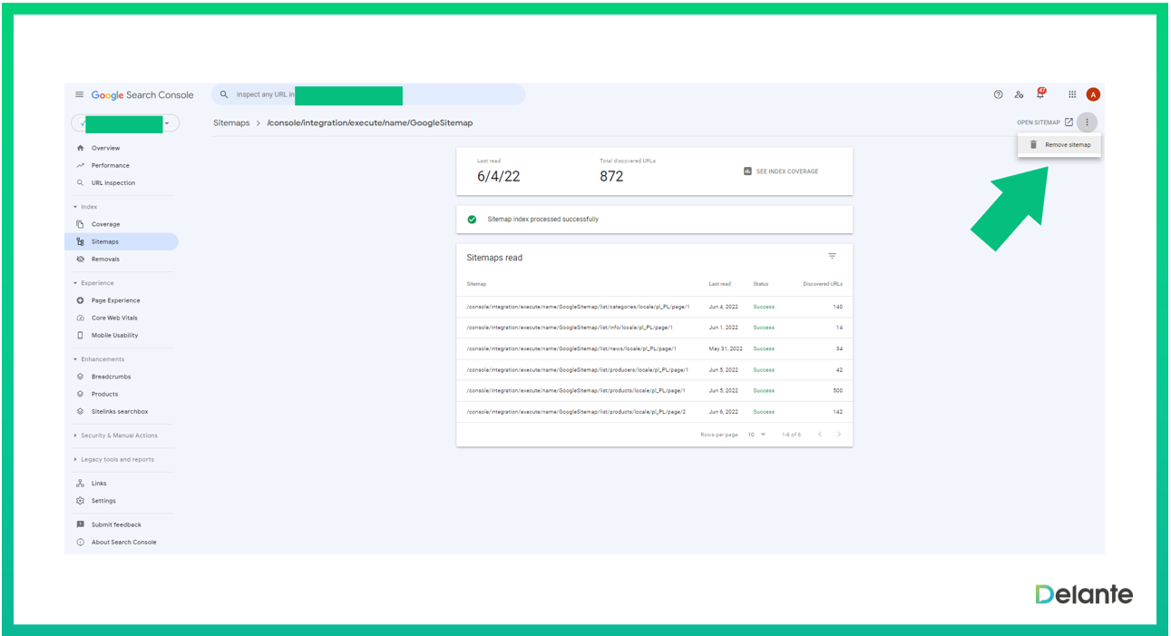Go to Coverage in the sidebar
This screenshot has width=1171, height=636.
tap(105, 224)
